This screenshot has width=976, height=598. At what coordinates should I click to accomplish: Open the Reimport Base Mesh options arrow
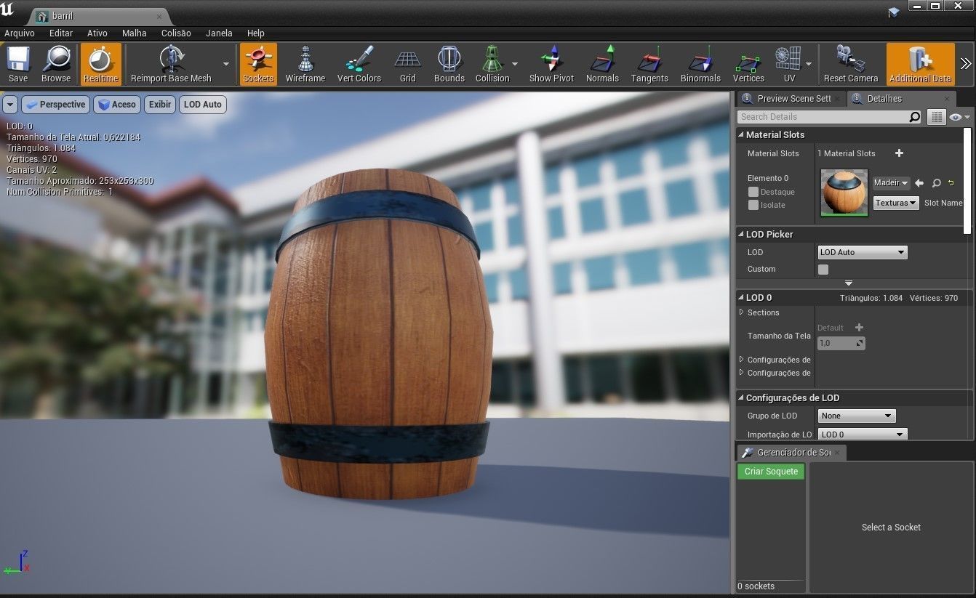225,64
